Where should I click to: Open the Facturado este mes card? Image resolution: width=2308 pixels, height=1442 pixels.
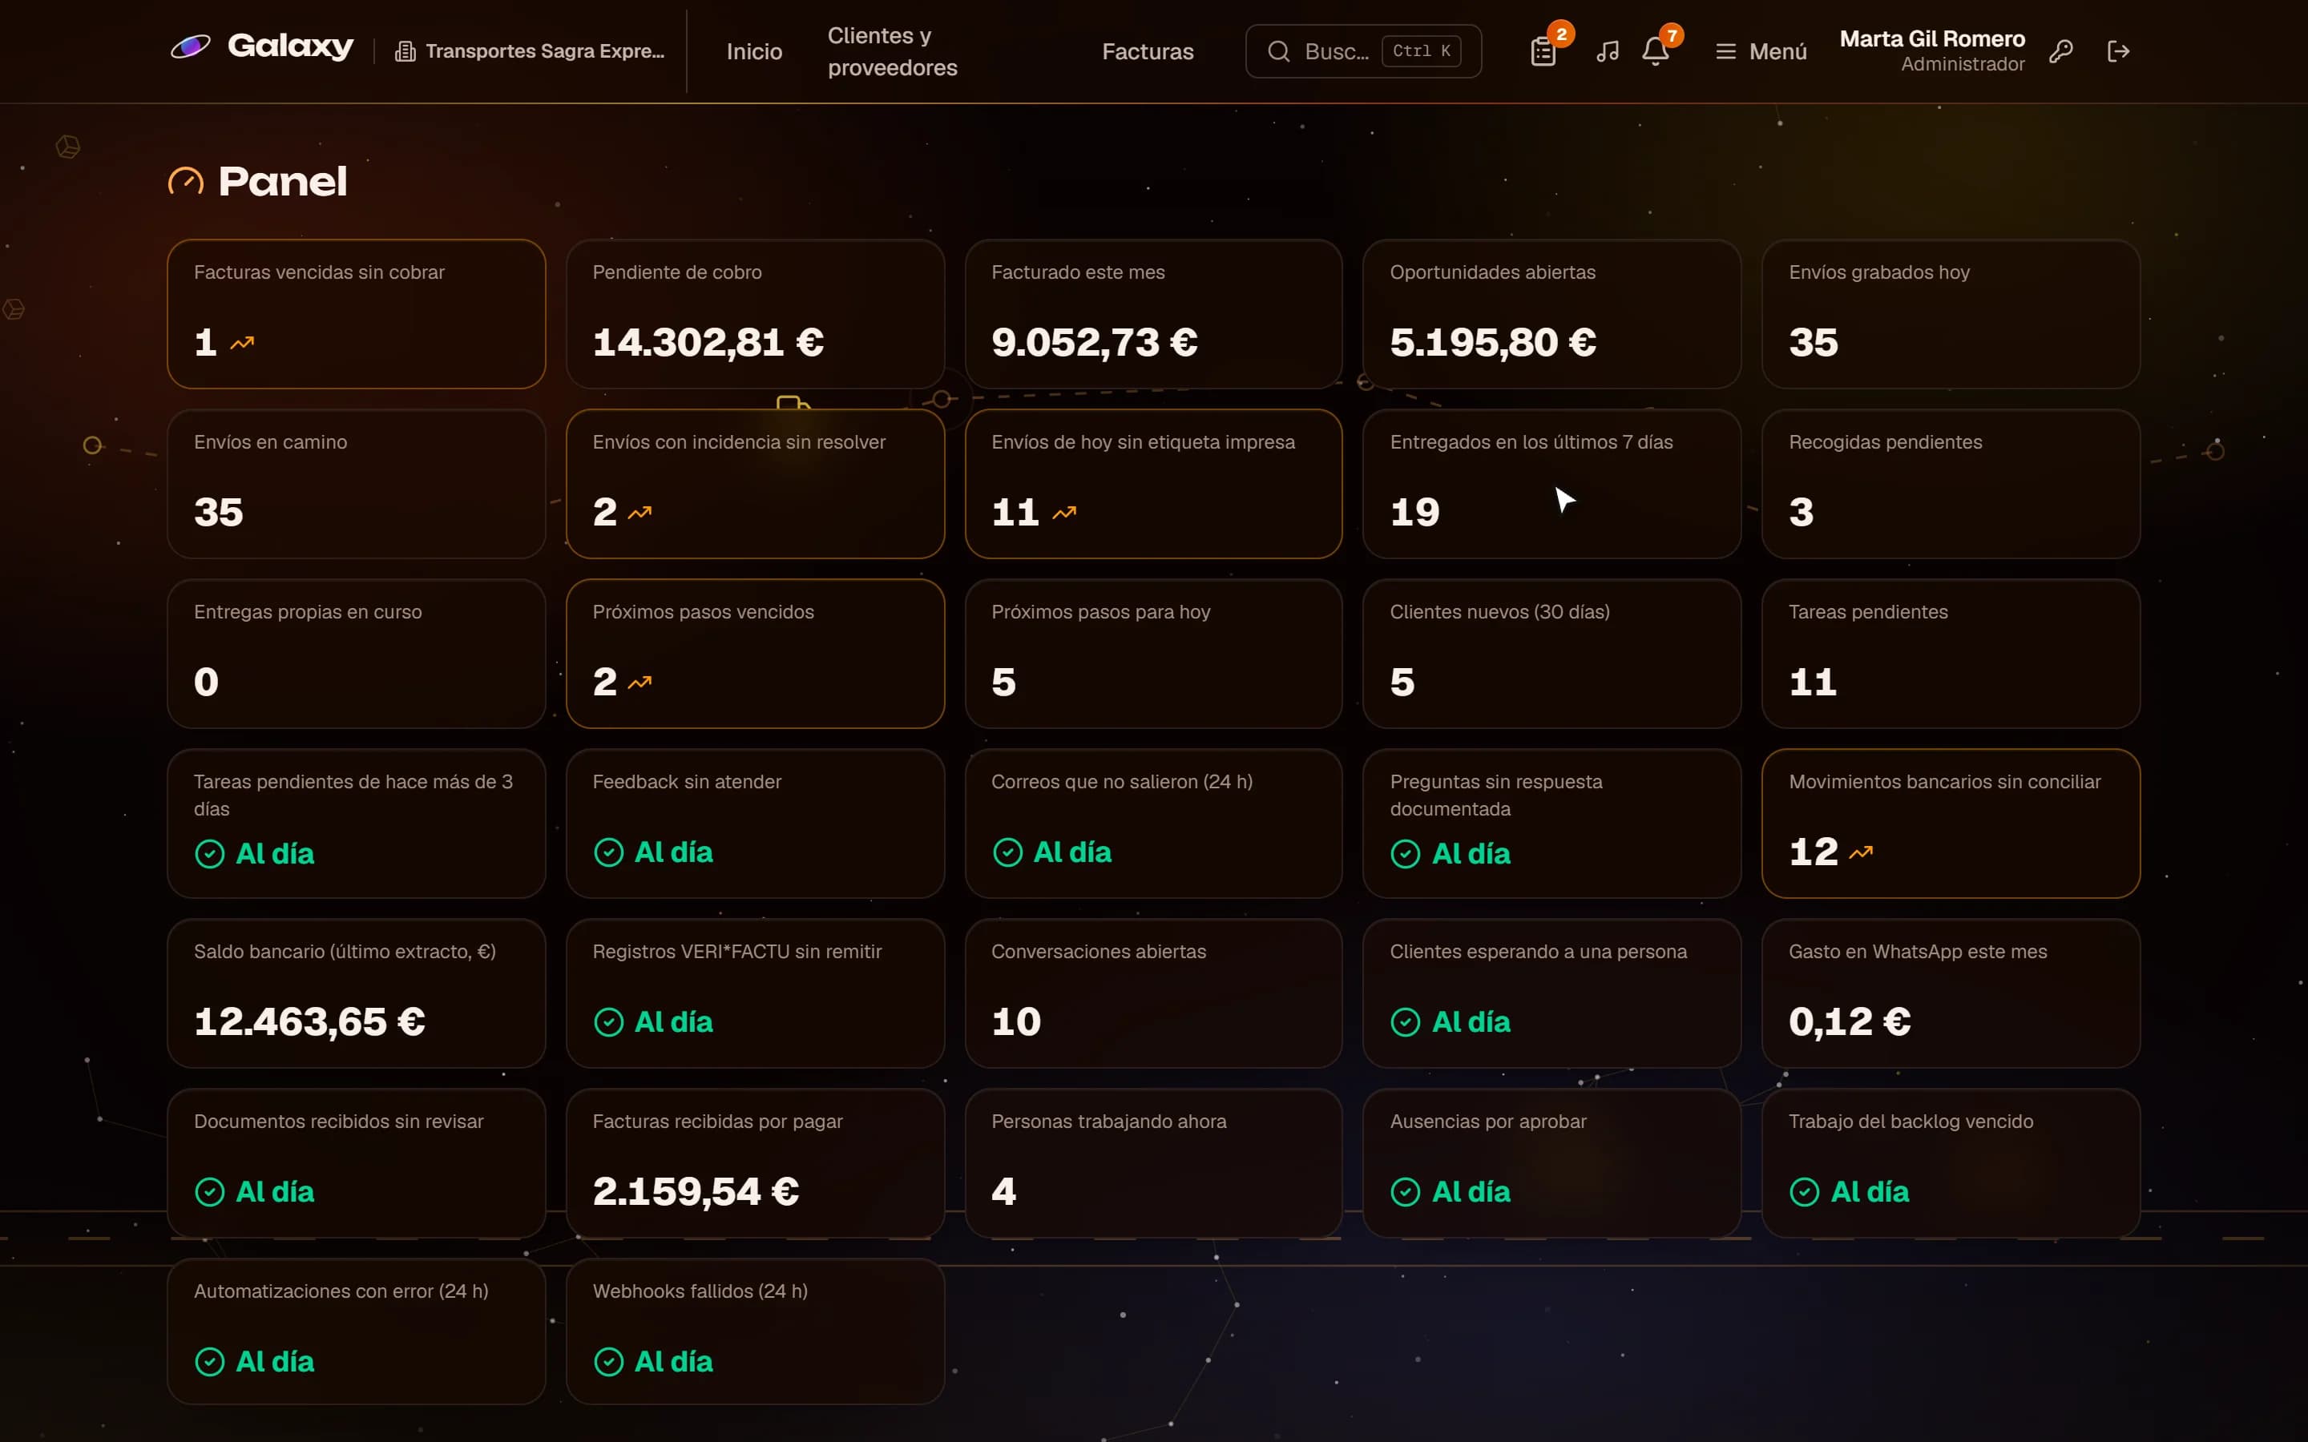[x=1153, y=314]
